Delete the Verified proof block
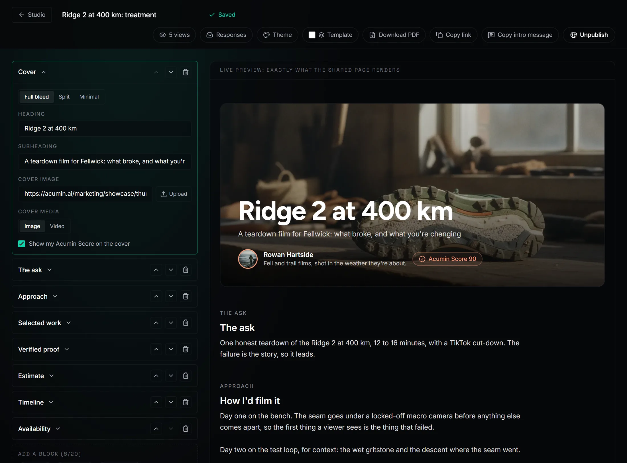 click(x=186, y=349)
